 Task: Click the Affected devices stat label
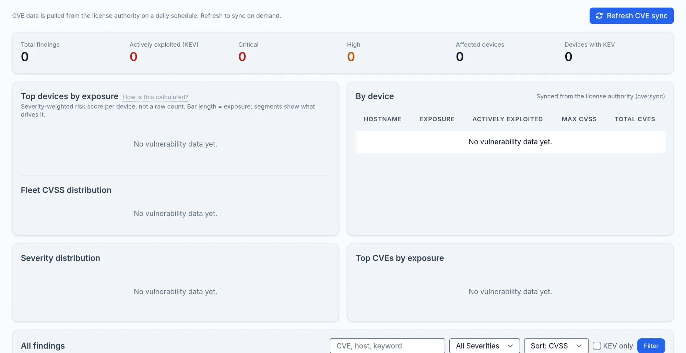(x=480, y=45)
